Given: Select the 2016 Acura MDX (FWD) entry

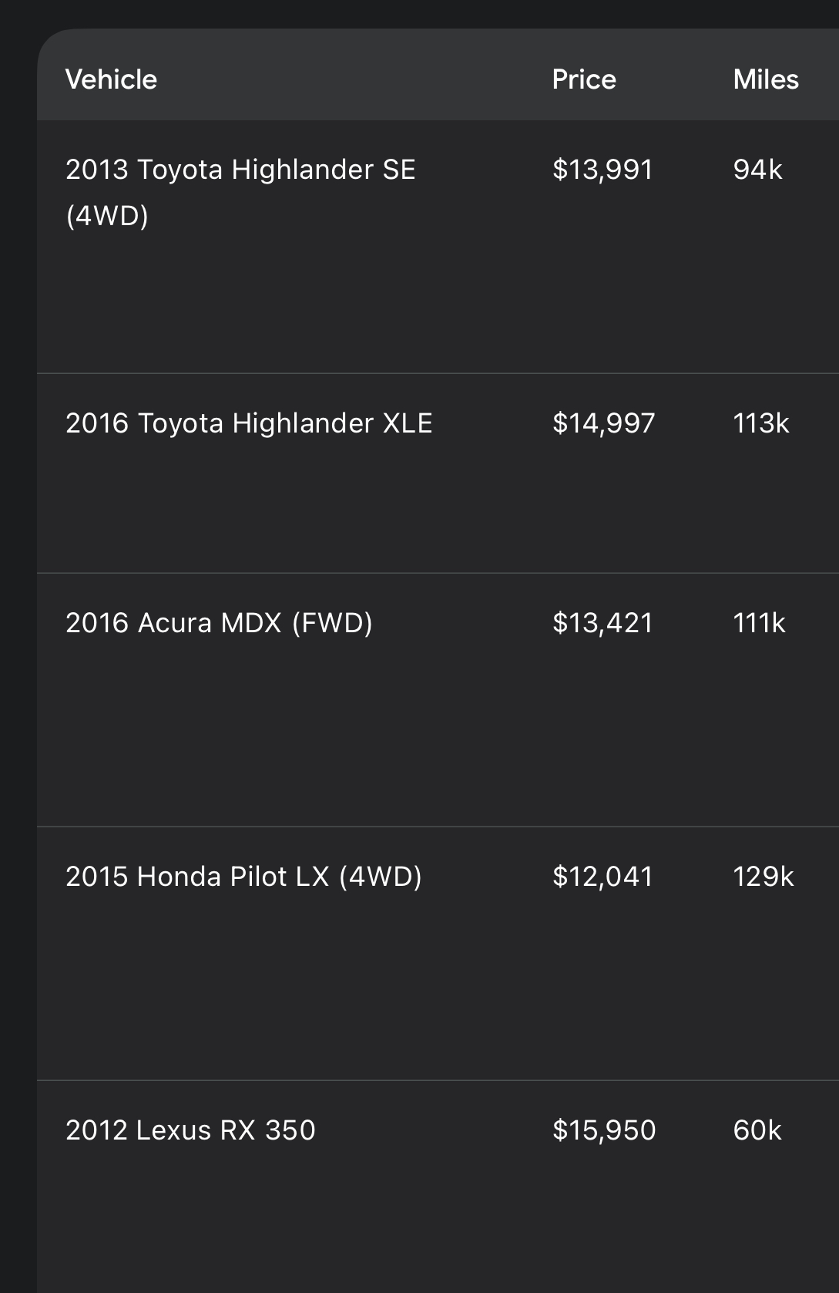Looking at the screenshot, I should point(438,700).
